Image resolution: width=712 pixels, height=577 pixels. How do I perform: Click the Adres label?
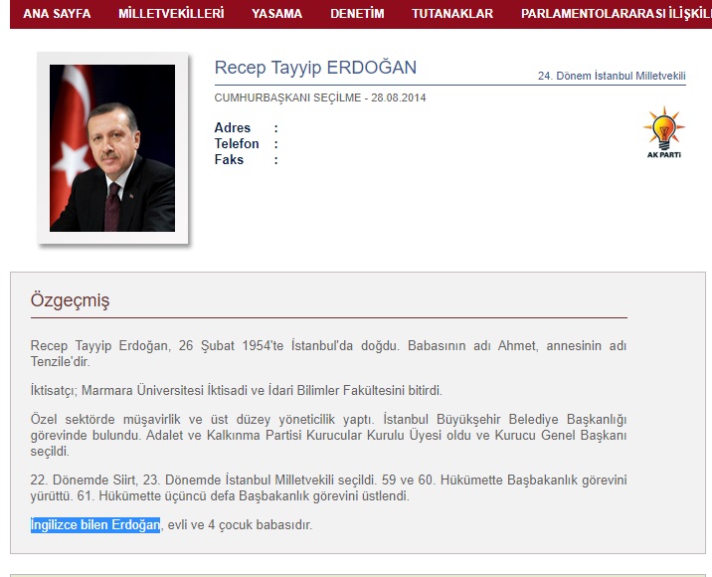click(x=233, y=127)
